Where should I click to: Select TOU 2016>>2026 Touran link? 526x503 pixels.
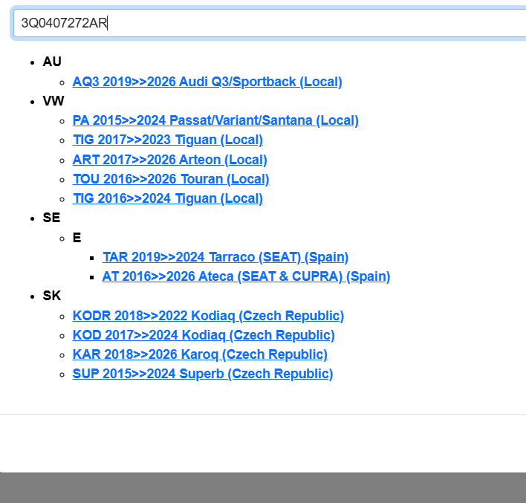171,179
